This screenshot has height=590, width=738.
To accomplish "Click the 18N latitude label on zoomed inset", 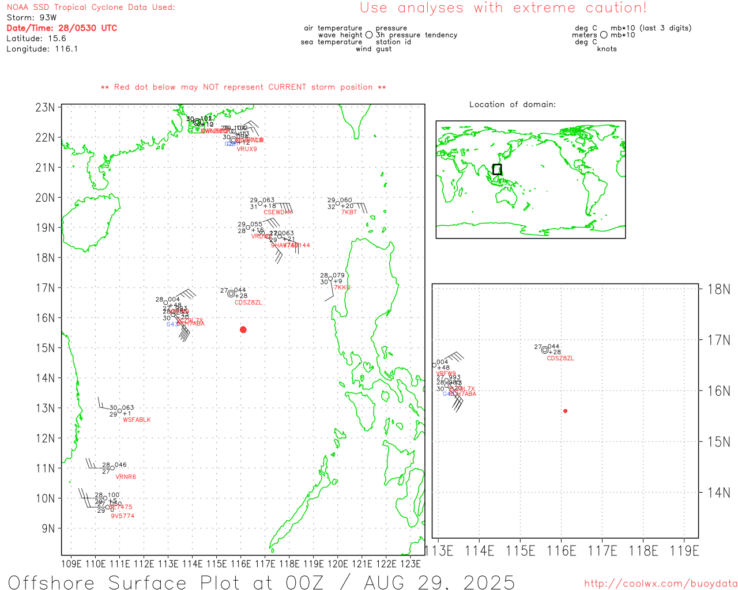I will point(719,289).
